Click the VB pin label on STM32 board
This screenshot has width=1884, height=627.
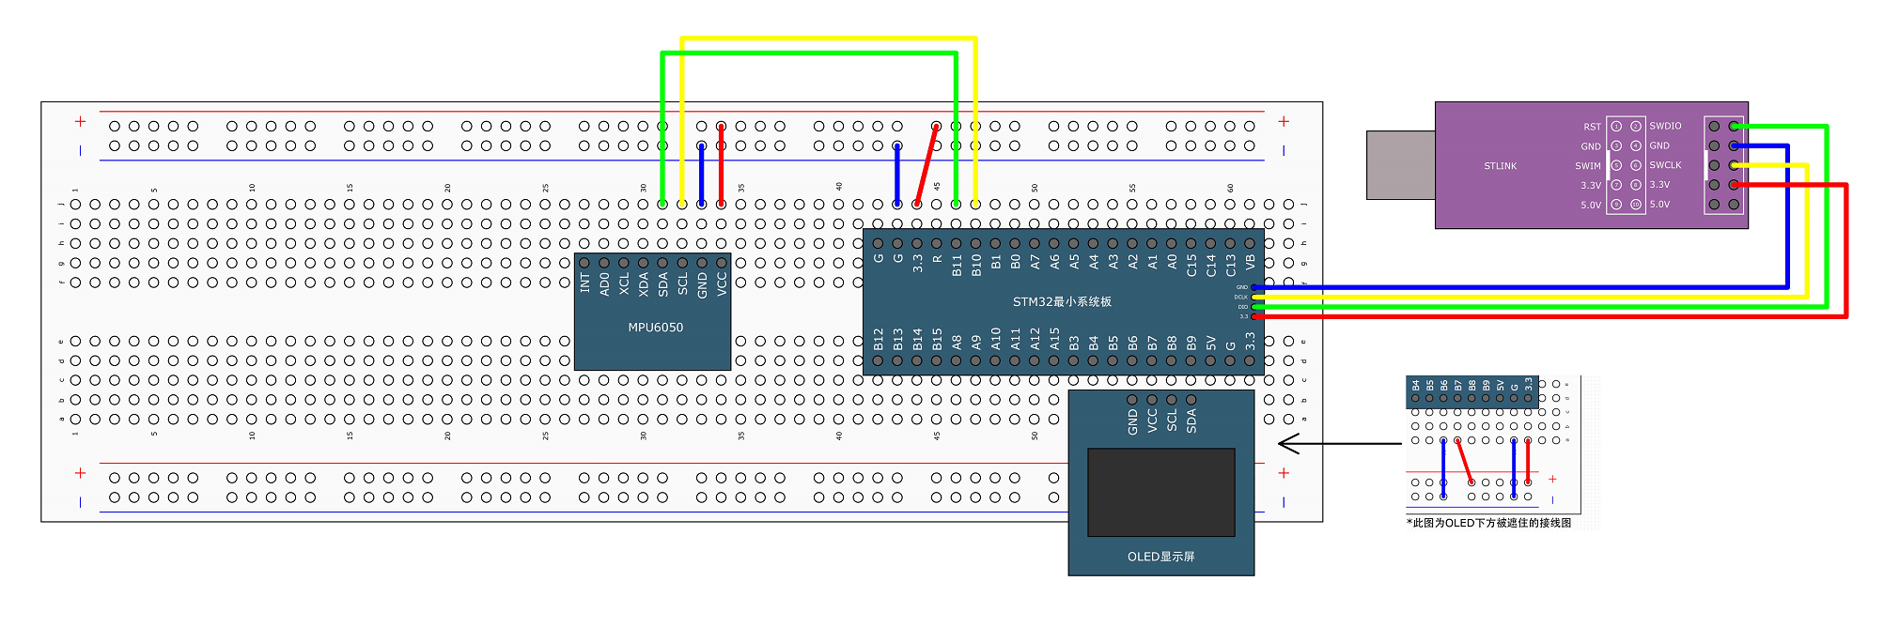[x=1250, y=263]
